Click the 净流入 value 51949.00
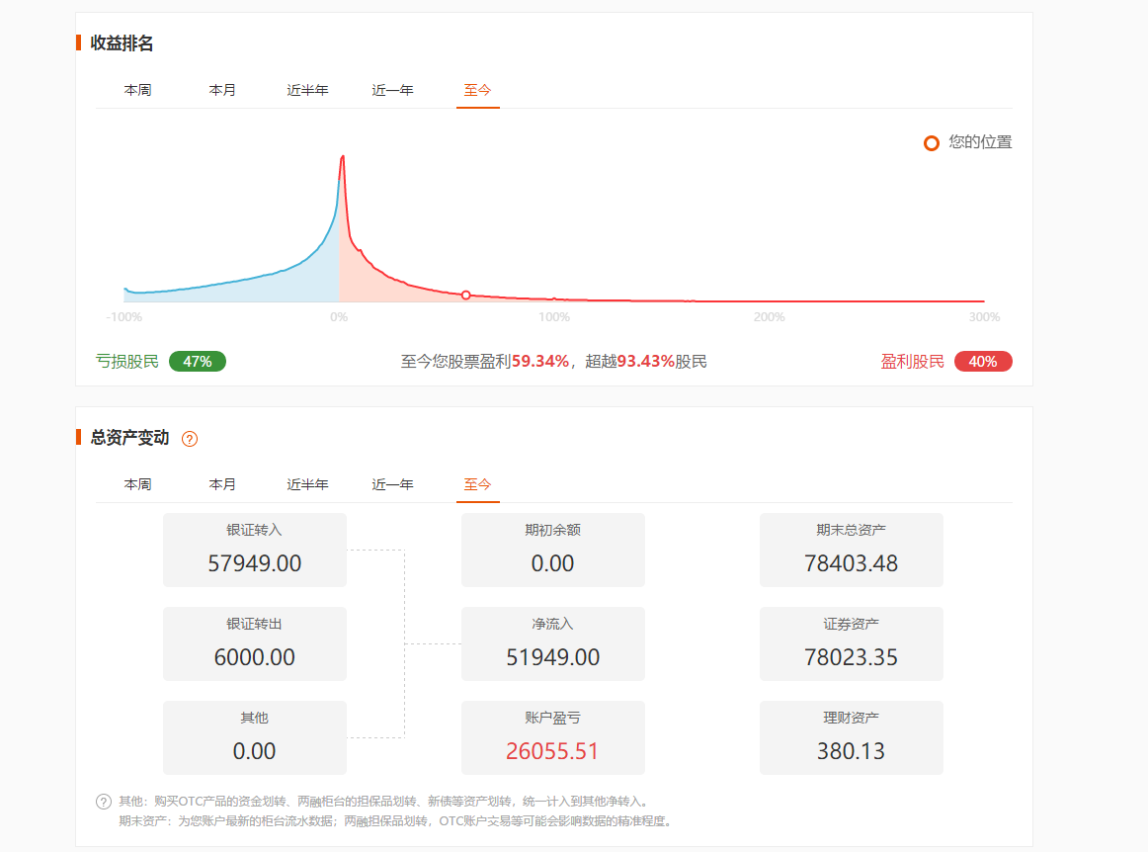1148x852 pixels. 553,657
